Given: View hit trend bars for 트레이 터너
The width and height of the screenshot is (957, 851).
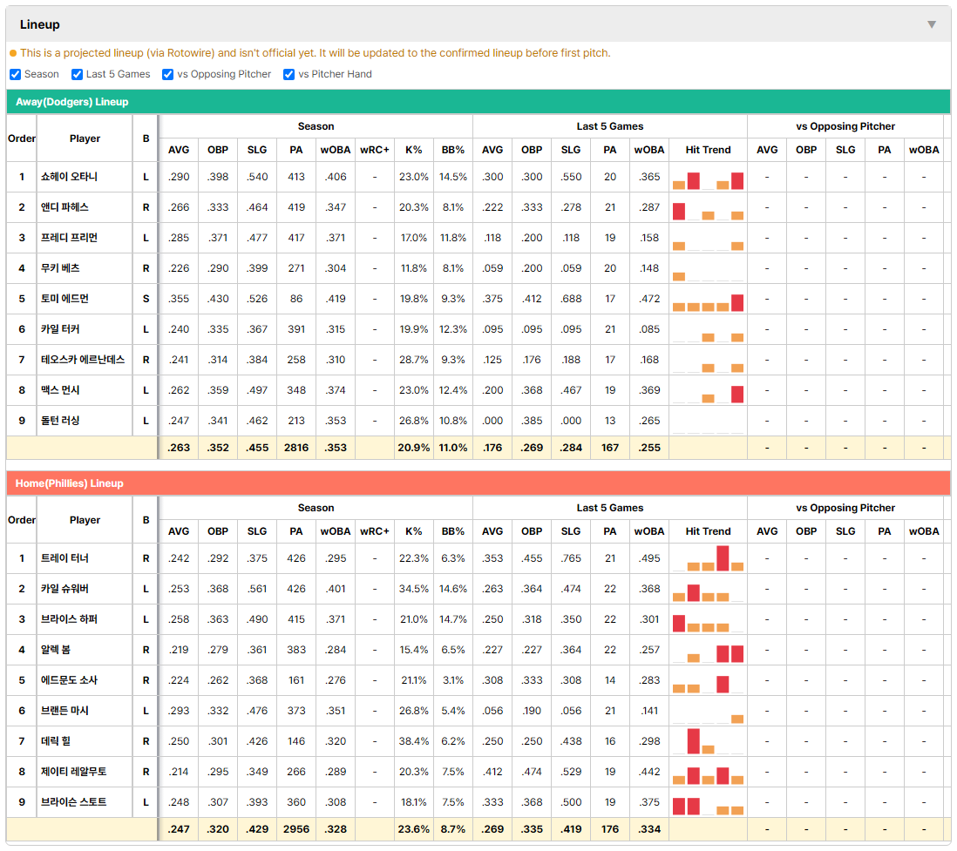Looking at the screenshot, I should click(x=708, y=558).
